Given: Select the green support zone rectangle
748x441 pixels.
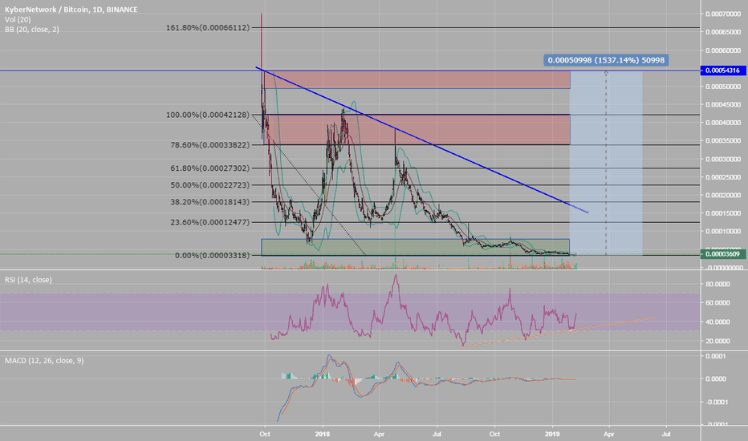Looking at the screenshot, I should point(415,248).
